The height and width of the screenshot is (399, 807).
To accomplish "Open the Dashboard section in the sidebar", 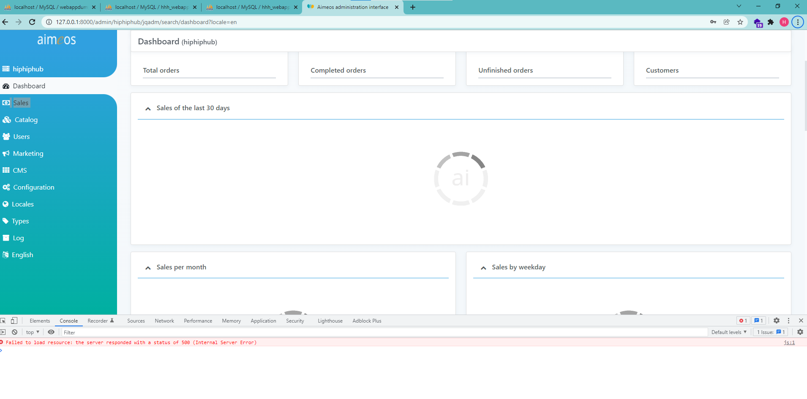I will pyautogui.click(x=29, y=86).
